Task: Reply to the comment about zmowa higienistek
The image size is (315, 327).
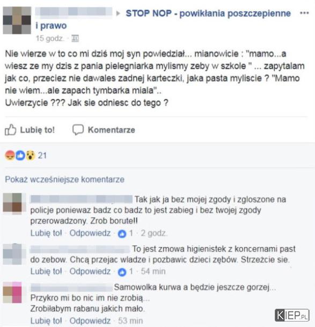Action: (x=90, y=271)
